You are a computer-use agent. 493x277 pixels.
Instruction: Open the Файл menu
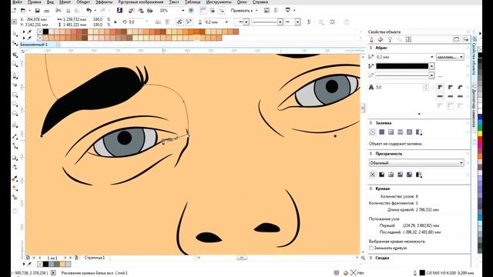click(17, 2)
